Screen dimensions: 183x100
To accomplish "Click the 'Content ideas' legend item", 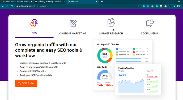I will (x=141, y=49).
